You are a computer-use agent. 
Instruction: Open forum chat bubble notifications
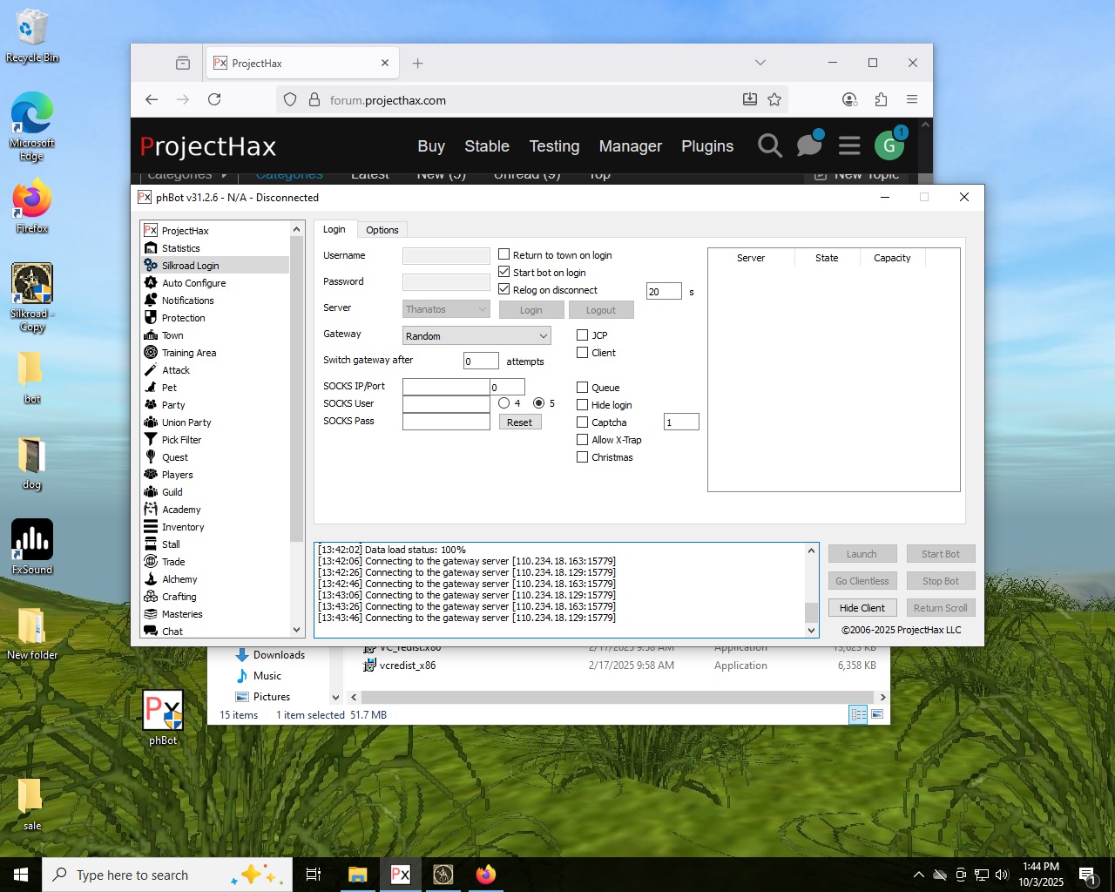(809, 145)
